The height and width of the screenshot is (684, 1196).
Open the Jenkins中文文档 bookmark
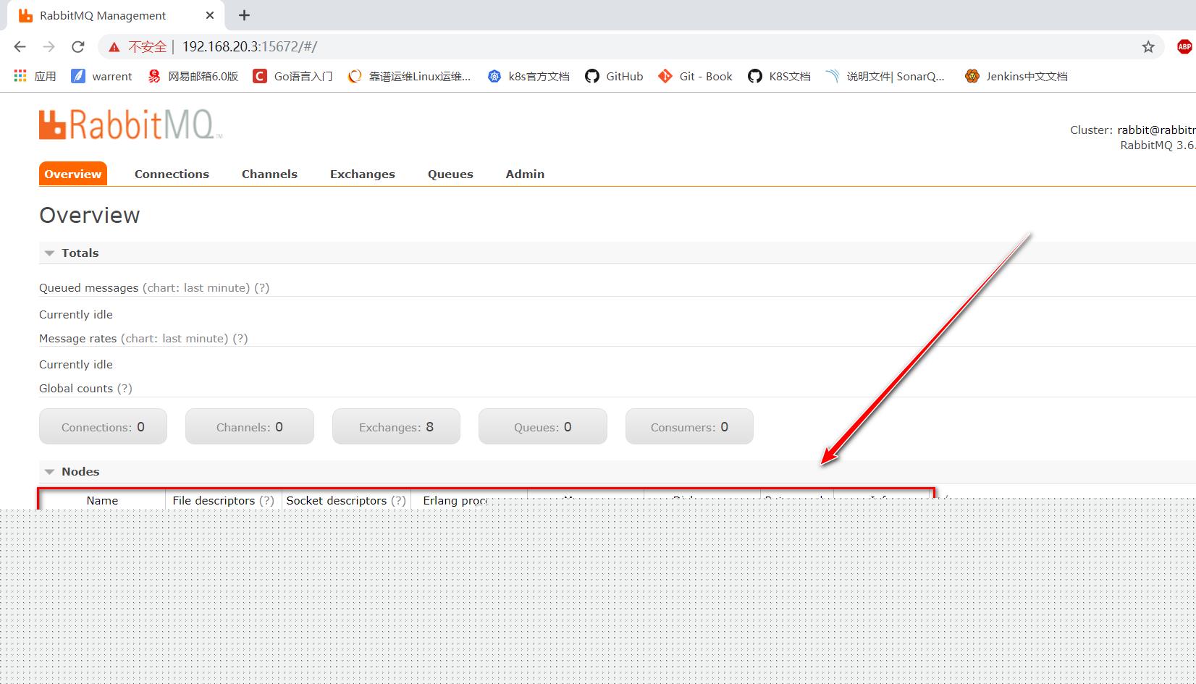tap(1016, 76)
